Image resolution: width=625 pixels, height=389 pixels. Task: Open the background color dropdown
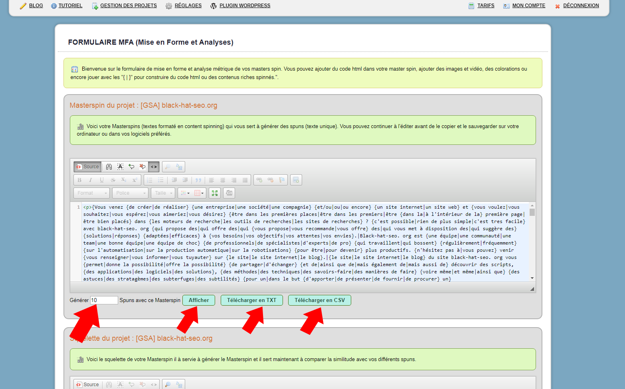tap(199, 193)
